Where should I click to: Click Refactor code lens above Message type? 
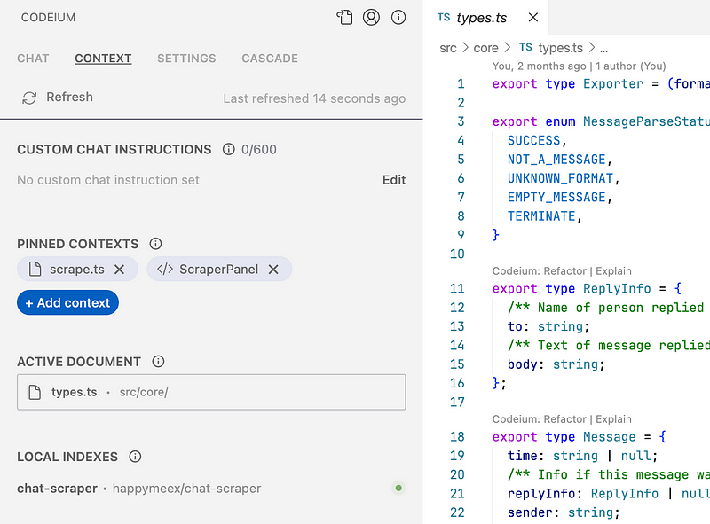[x=564, y=419]
